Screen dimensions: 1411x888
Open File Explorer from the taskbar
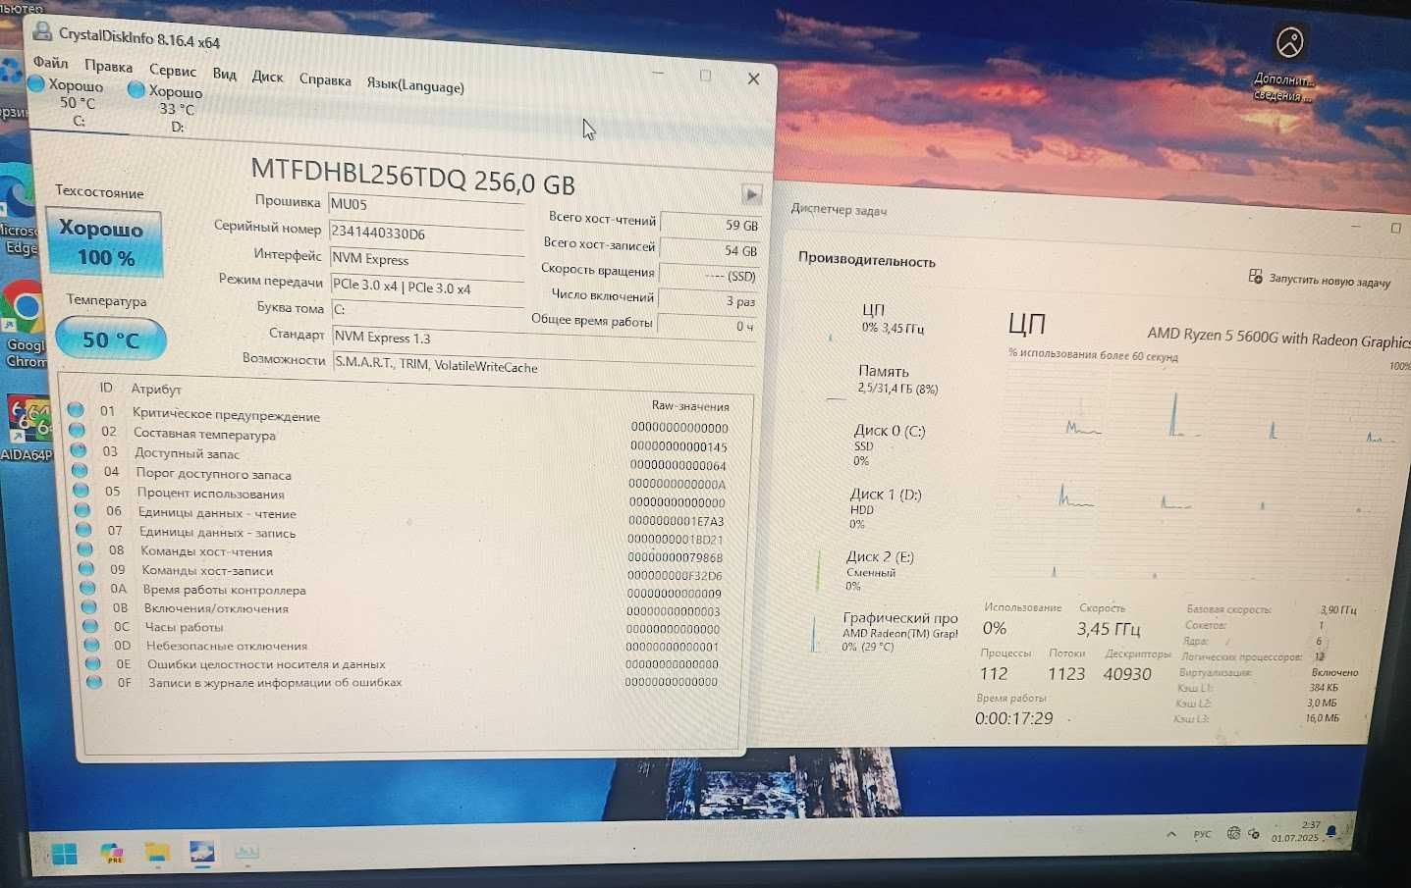(157, 853)
